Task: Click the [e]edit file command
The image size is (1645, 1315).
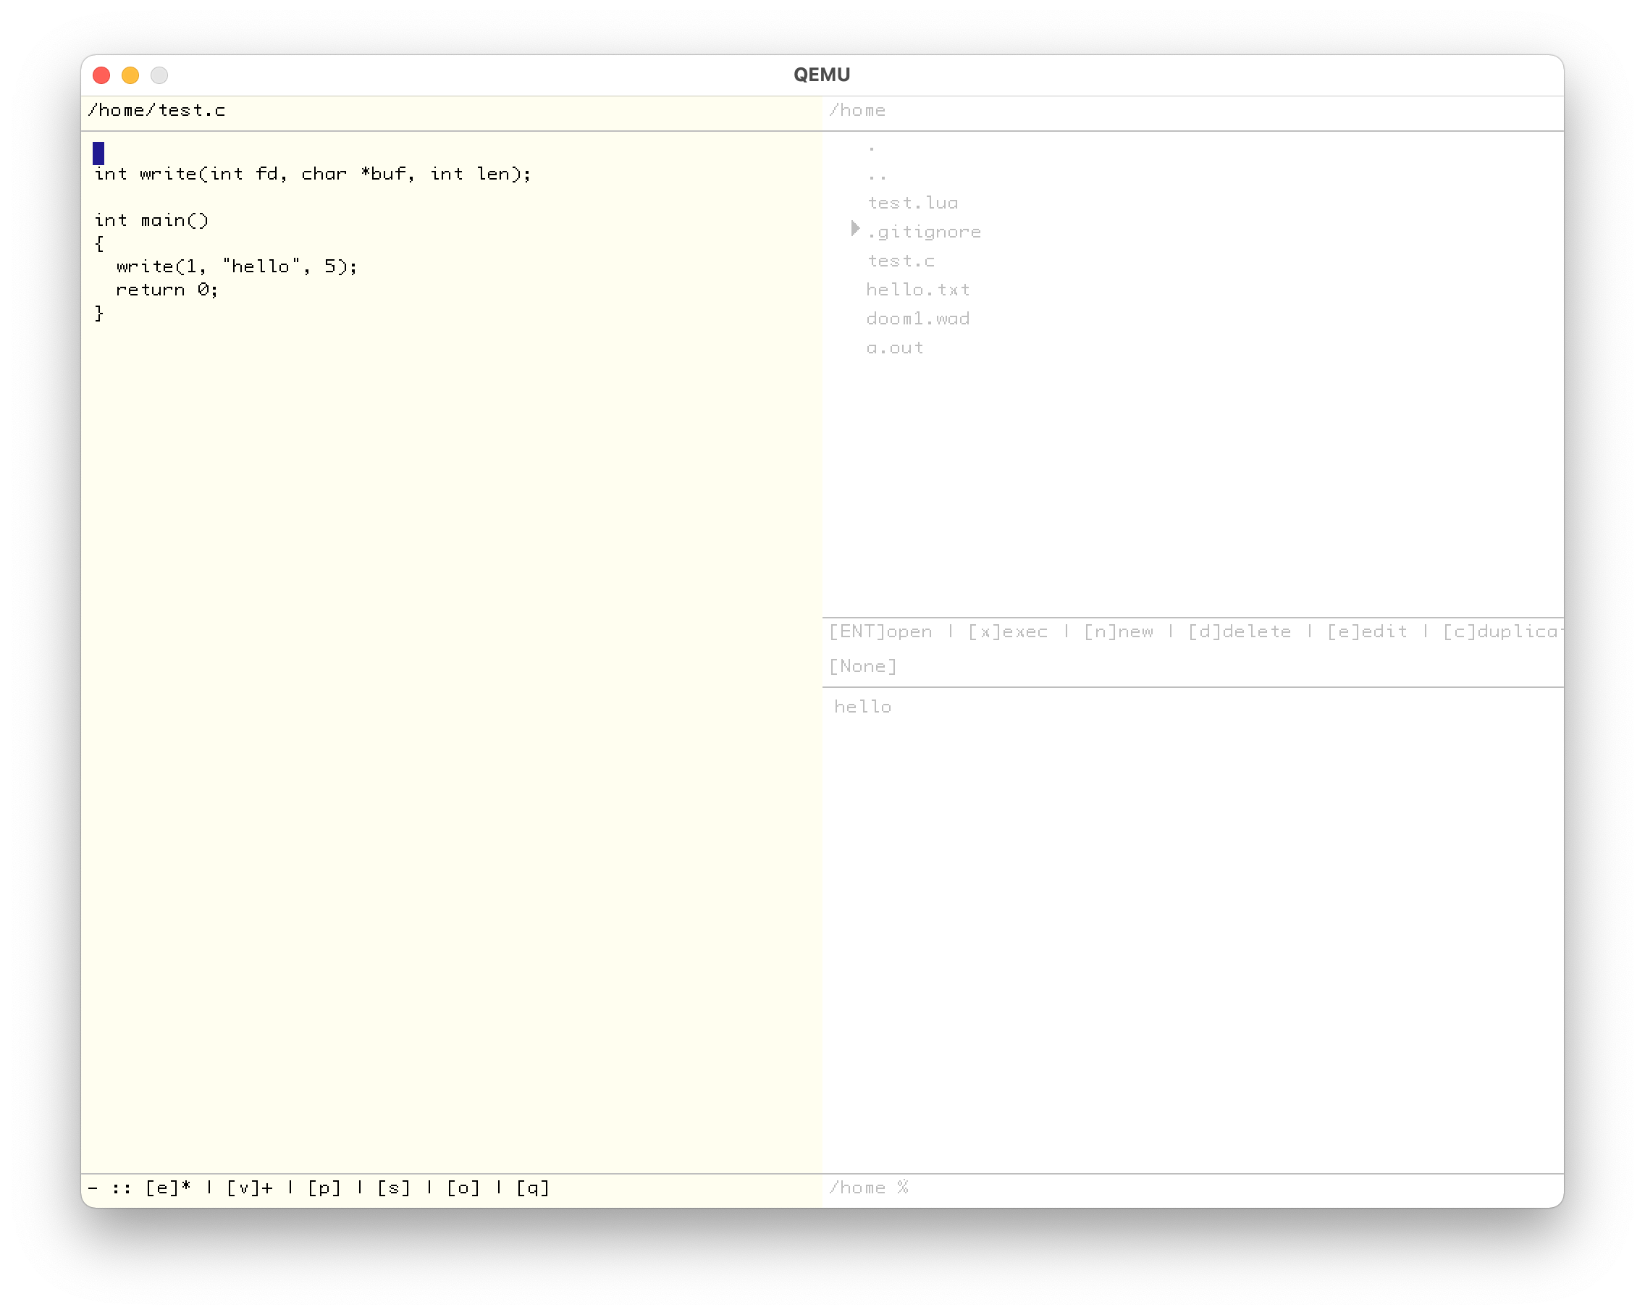Action: point(1366,632)
